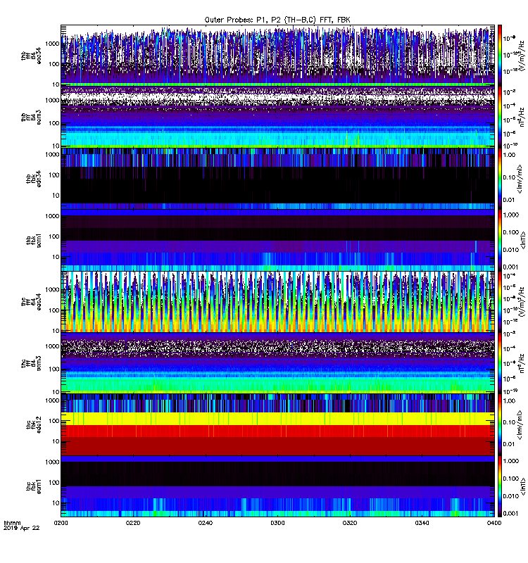Image resolution: width=528 pixels, height=563 pixels.
Task: Click the yellow band in thc fbk edc12 plot
Action: point(277,419)
